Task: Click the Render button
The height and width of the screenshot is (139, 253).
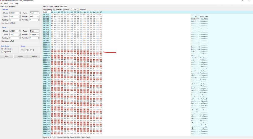Action: [20, 56]
